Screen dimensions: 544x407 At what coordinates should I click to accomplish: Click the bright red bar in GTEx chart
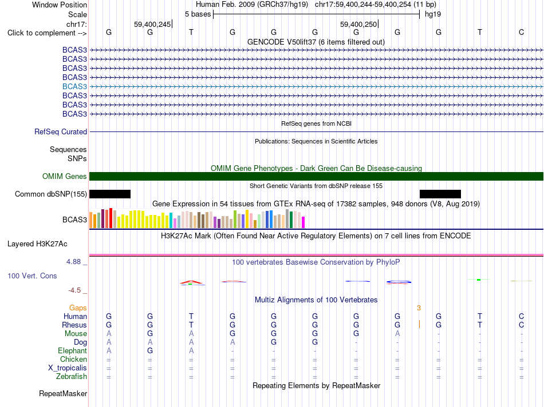(x=111, y=218)
